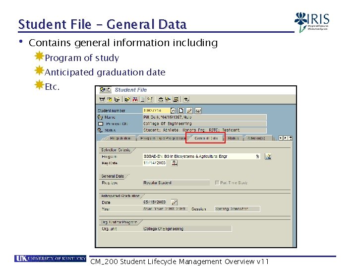Click the College Of Engineering field by the square icon
The width and height of the screenshot is (357, 268).
point(204,124)
